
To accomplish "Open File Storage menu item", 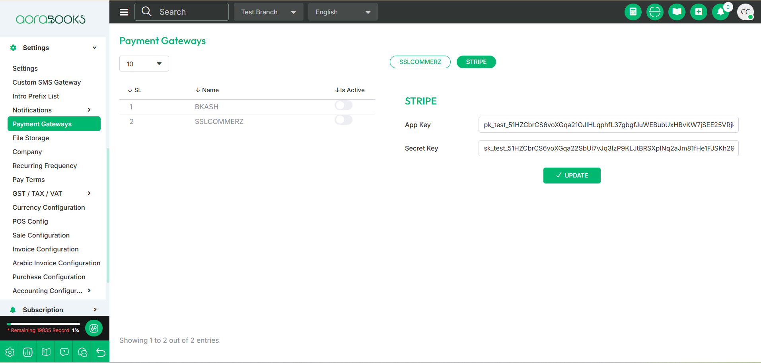I will coord(31,138).
